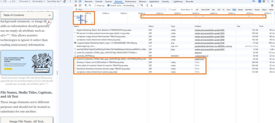The image size is (275, 123).
Task: Clear the network log
Action: (80, 5)
